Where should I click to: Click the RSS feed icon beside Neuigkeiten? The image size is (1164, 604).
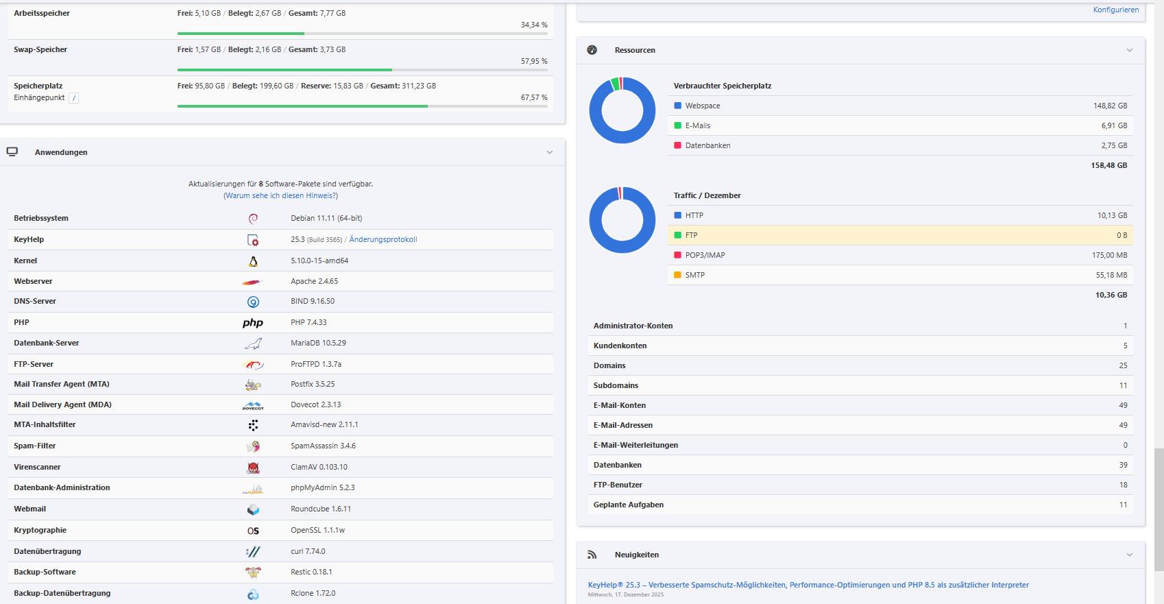click(592, 555)
